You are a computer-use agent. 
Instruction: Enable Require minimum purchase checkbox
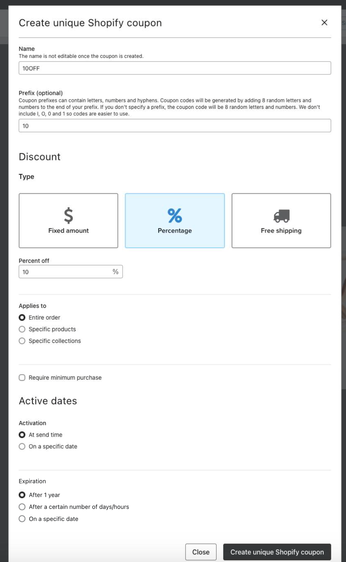click(22, 378)
